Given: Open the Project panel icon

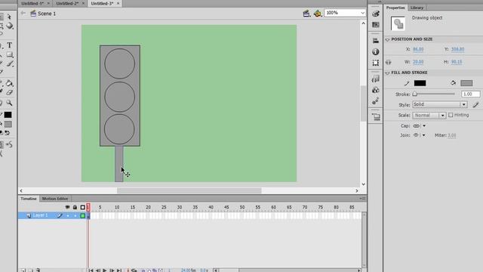Looking at the screenshot, I should (376, 117).
